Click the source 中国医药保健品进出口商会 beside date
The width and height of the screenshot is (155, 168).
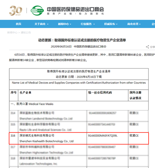pos(90,47)
